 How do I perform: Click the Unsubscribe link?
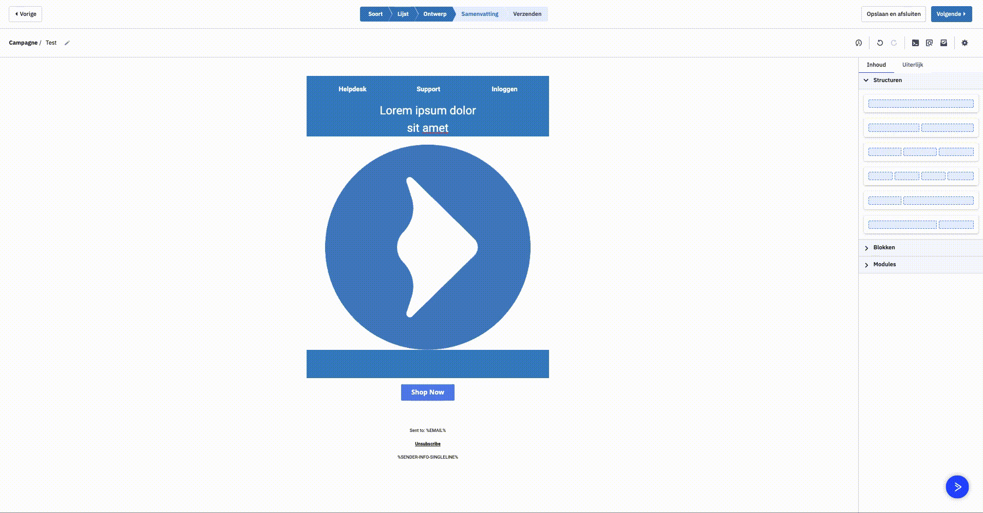[x=428, y=444]
